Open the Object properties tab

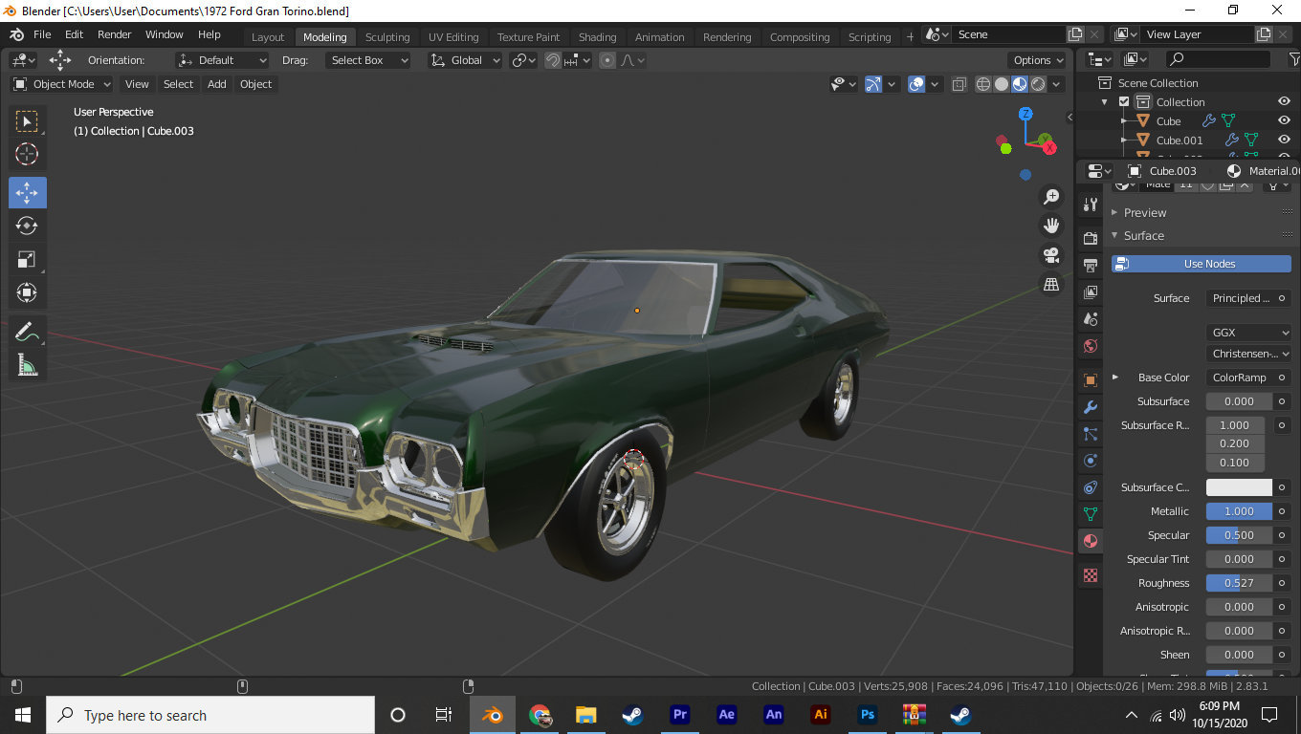pyautogui.click(x=1090, y=379)
